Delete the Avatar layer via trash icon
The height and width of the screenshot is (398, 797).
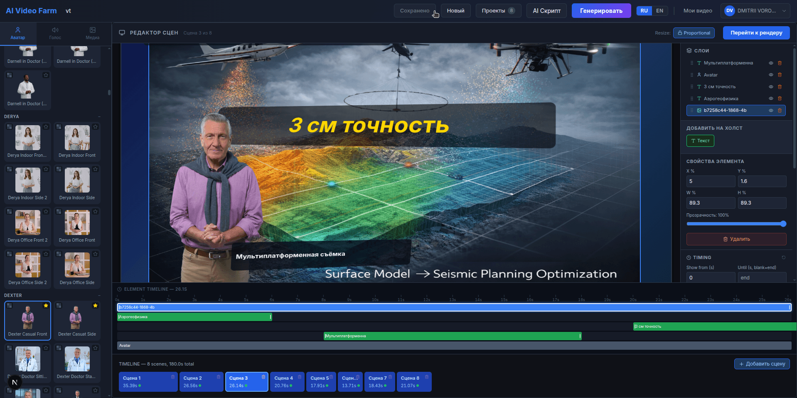click(x=780, y=75)
